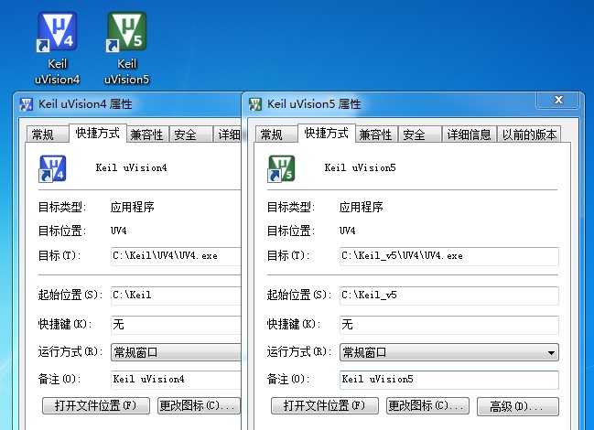Viewport: 594px width, 430px height.
Task: Open 运行方式 dropdown in uVision5 properties
Action: coord(448,352)
